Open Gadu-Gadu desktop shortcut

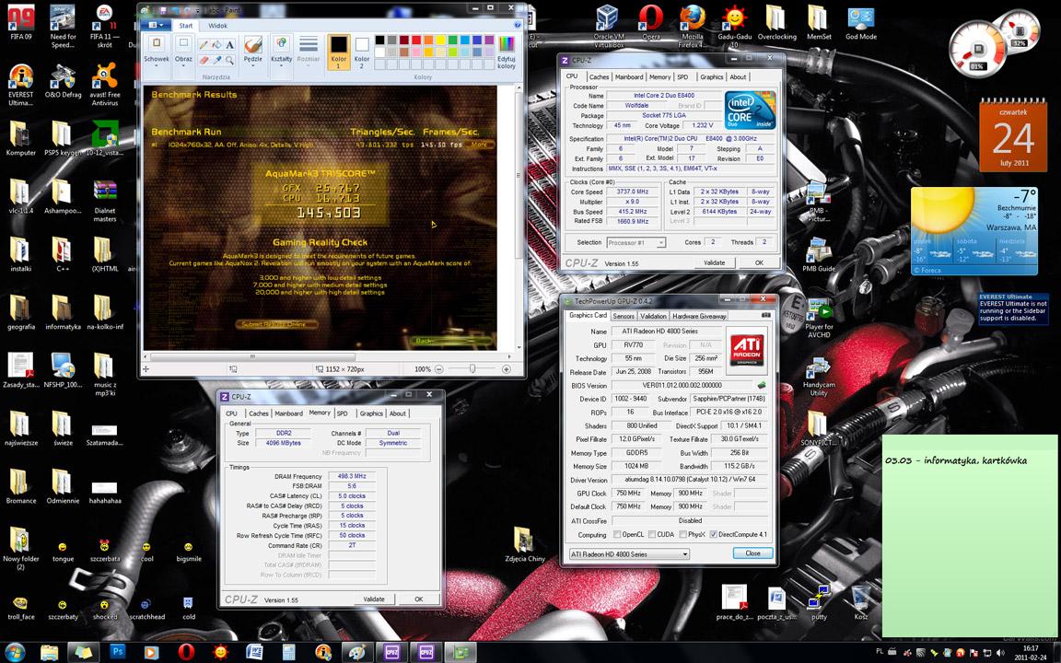coord(734,24)
